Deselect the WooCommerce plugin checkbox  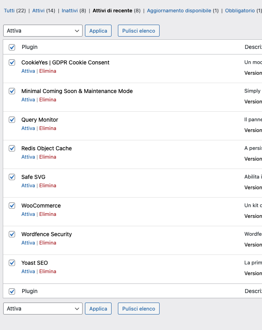coord(12,206)
